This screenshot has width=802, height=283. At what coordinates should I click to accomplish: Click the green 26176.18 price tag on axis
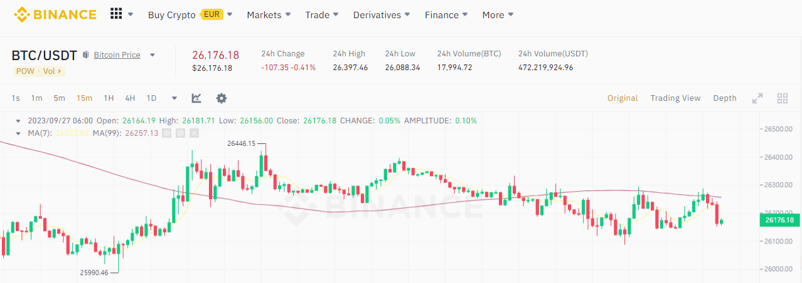point(780,220)
